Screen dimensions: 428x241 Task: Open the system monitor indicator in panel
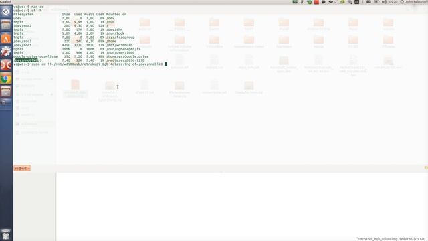click(295, 2)
